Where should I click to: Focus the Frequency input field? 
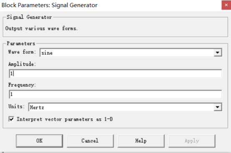[x=115, y=94]
